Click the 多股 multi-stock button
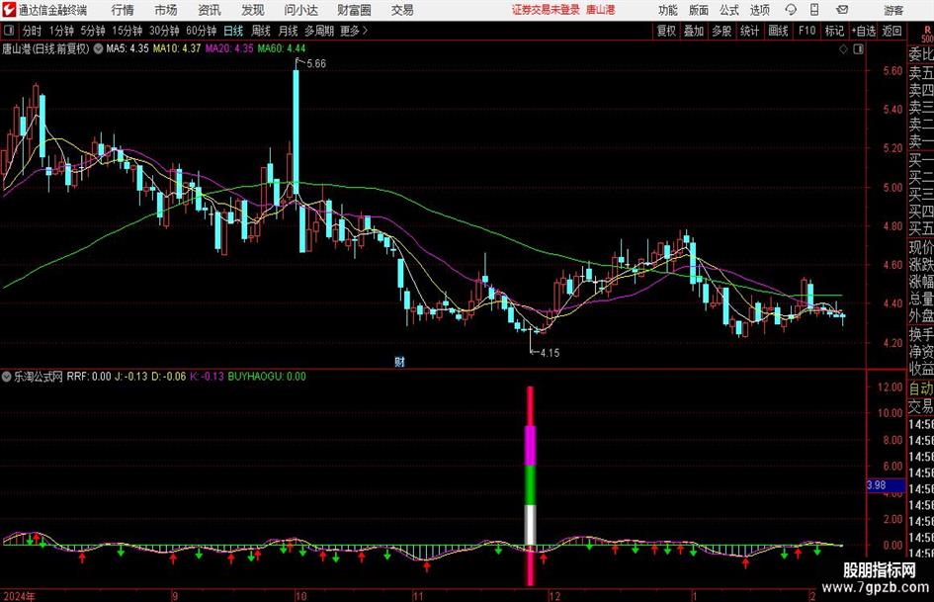This screenshot has width=934, height=602. [x=722, y=31]
